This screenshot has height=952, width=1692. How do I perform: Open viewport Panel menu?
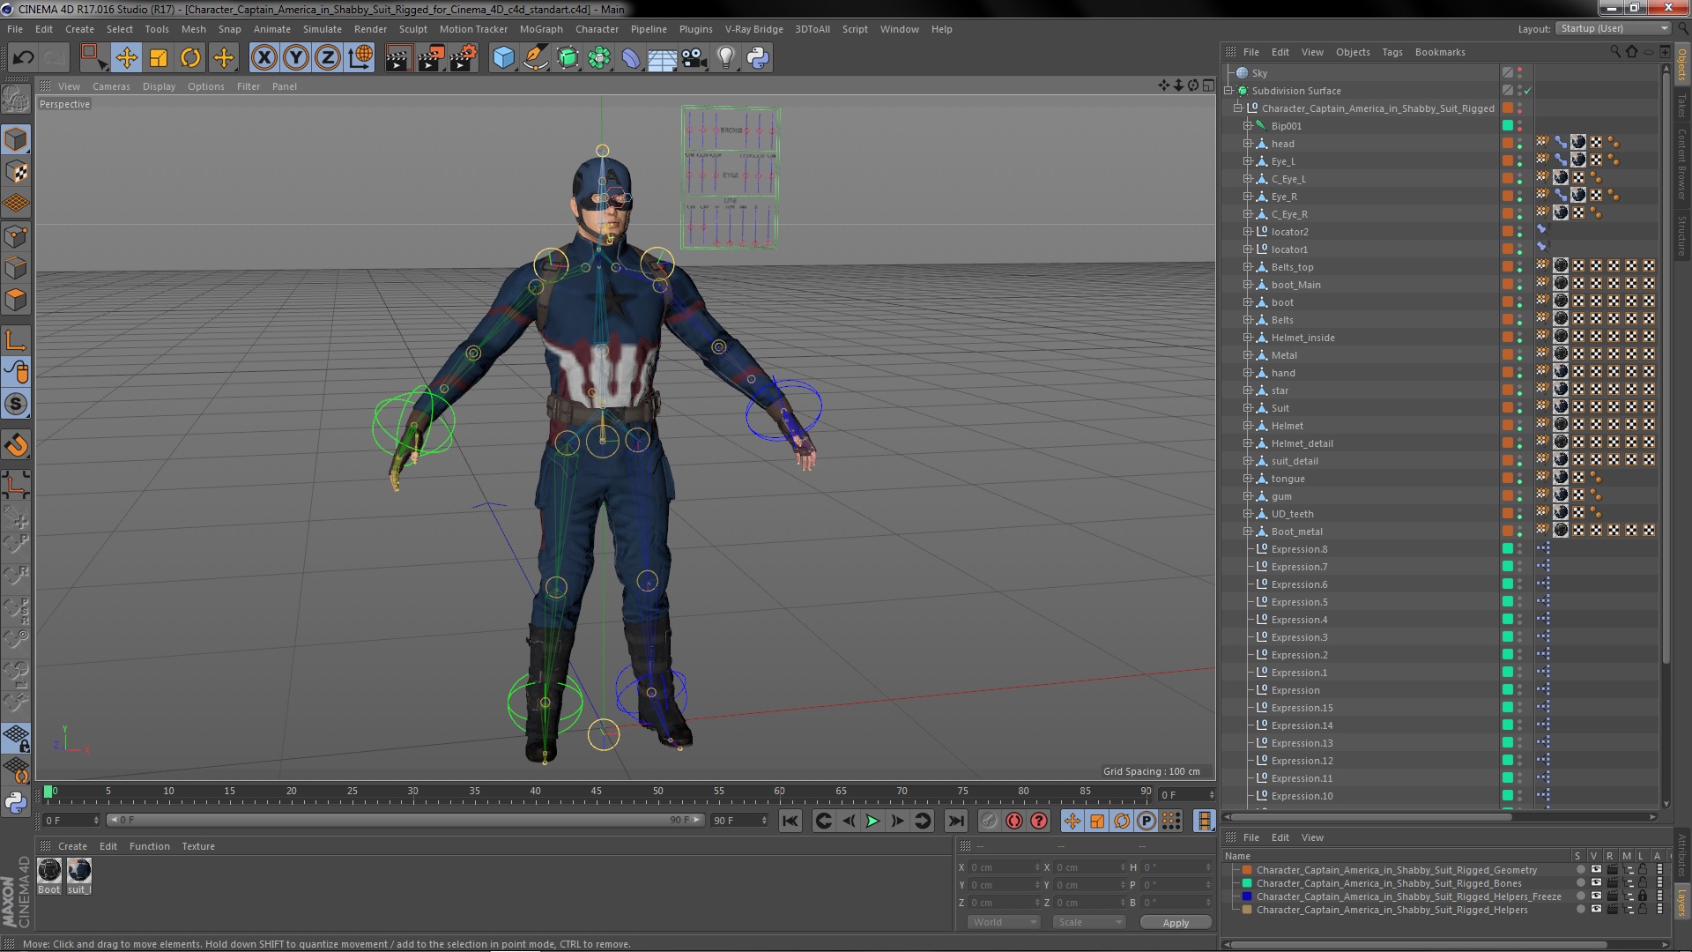284,86
